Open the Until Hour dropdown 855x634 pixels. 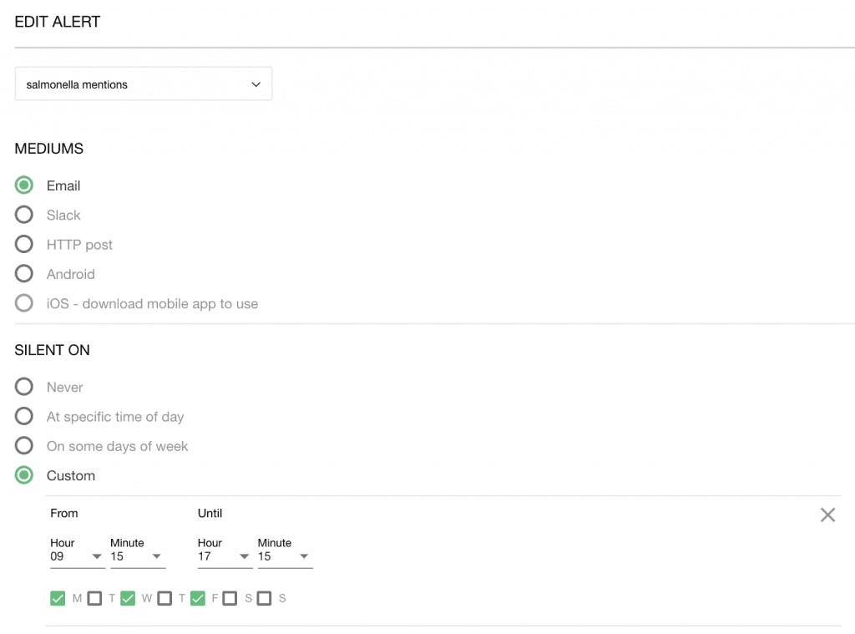[225, 556]
